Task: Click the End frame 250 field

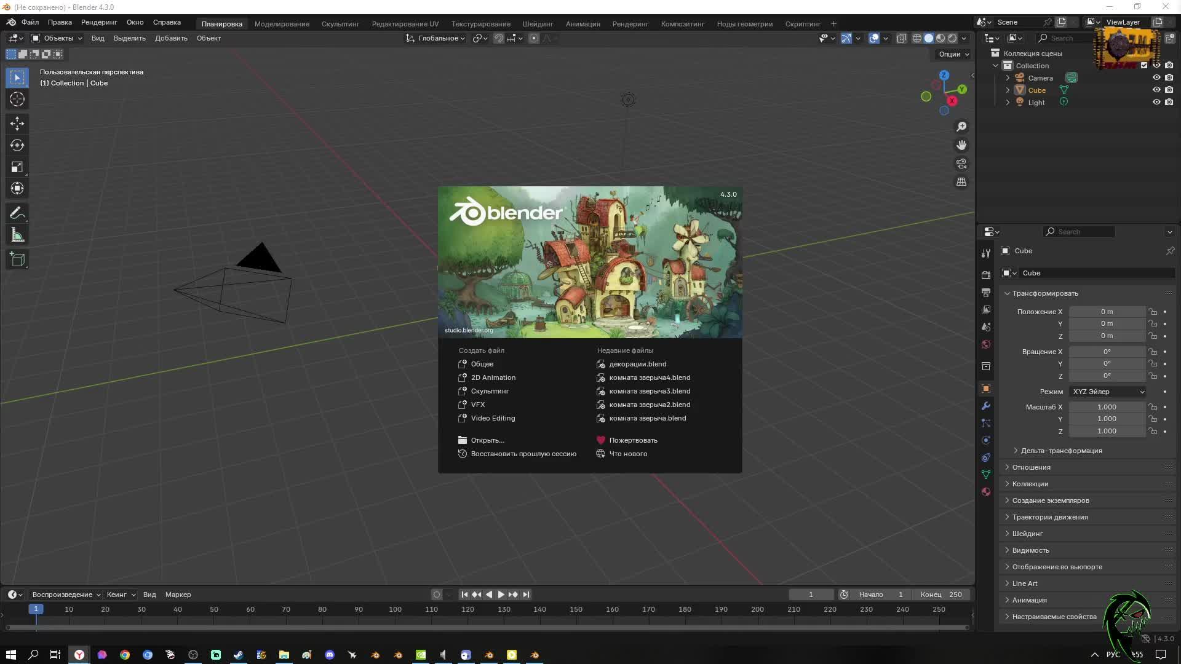Action: [942, 595]
